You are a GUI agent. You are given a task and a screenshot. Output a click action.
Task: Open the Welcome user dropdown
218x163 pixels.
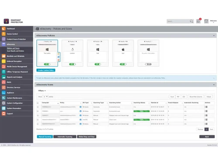pos(213,21)
